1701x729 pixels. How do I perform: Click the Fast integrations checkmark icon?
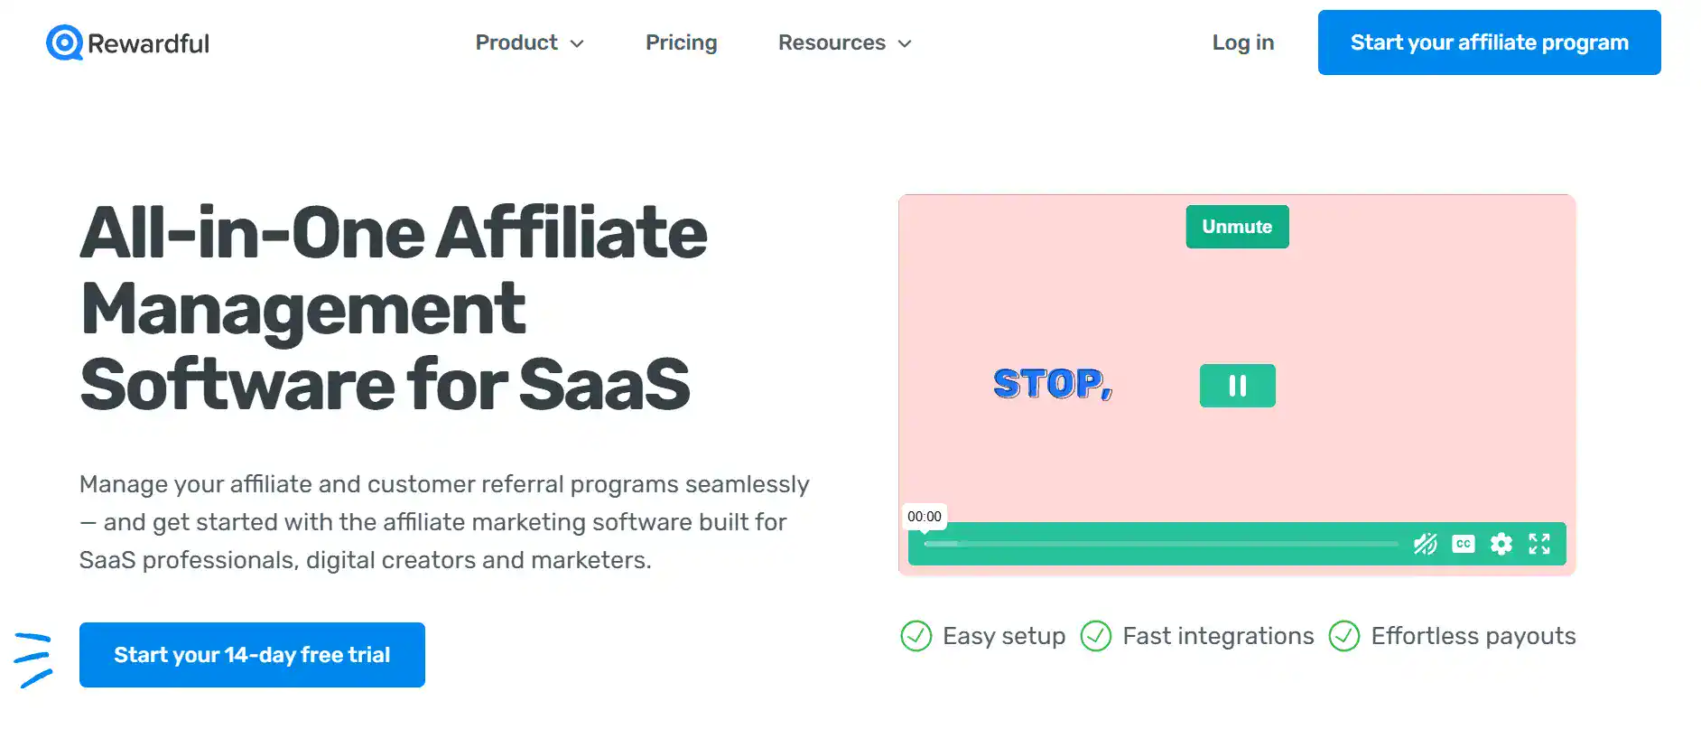coord(1096,636)
